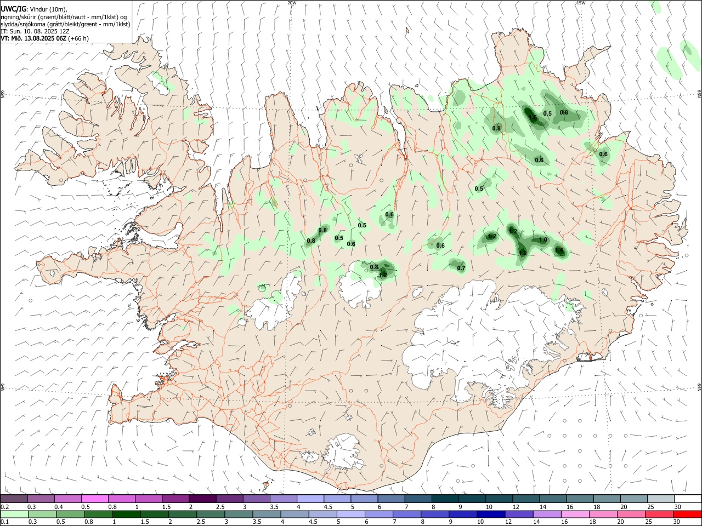
Task: Click the green 0.3–0.5 rain legend swatch
Action: [x=43, y=514]
